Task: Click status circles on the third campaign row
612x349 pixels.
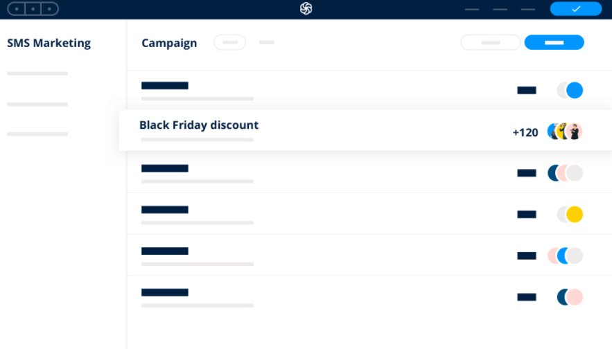Action: [x=565, y=173]
